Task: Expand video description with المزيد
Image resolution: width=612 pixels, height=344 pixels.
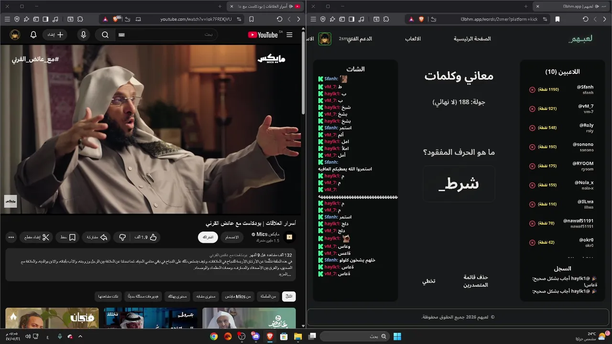Action: pyautogui.click(x=285, y=274)
